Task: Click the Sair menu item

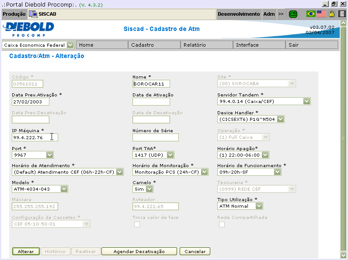Action: point(312,45)
